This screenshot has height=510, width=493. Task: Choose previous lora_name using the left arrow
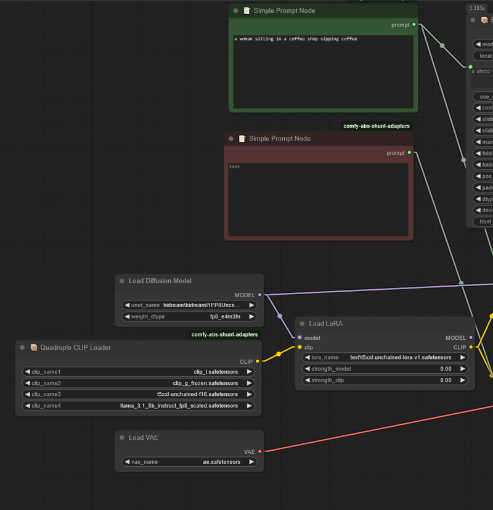click(x=308, y=358)
